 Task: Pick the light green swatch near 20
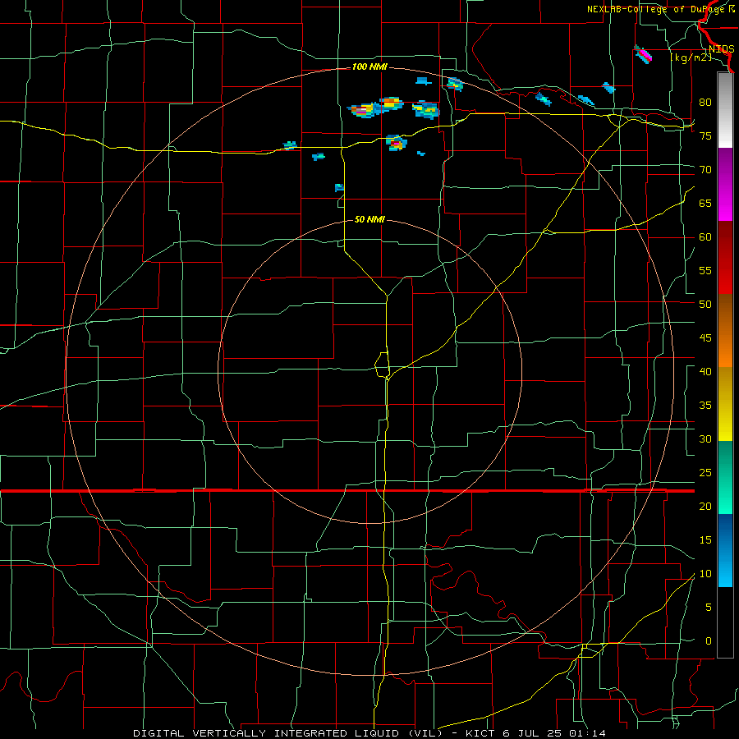point(725,495)
